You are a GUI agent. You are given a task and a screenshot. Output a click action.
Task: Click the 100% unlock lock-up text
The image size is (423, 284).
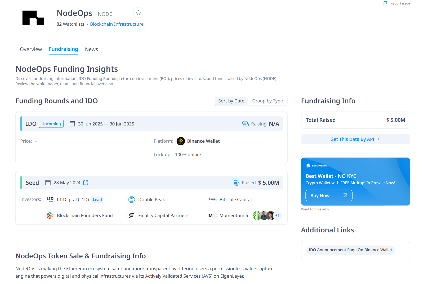pos(188,155)
